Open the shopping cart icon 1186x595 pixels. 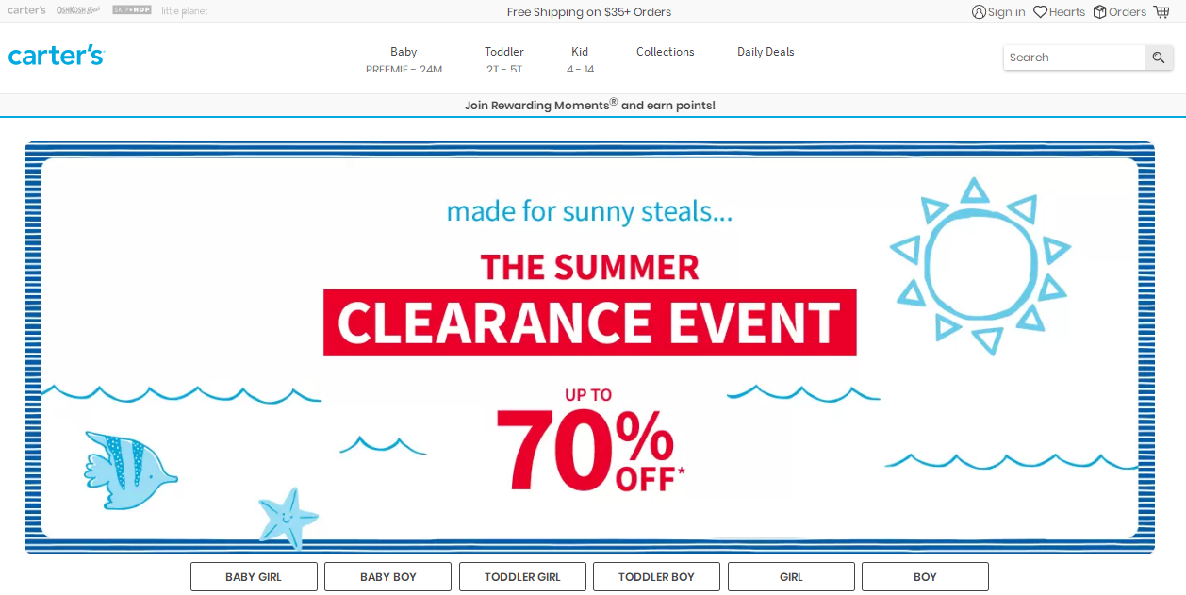1161,12
